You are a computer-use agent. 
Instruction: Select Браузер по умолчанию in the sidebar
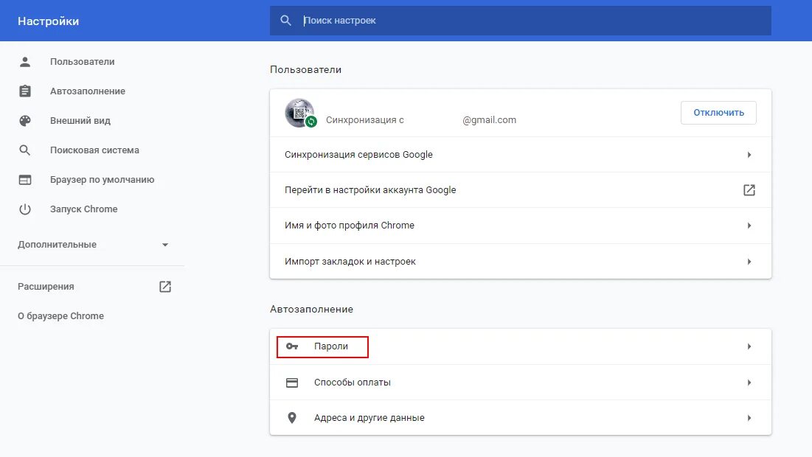click(x=103, y=179)
